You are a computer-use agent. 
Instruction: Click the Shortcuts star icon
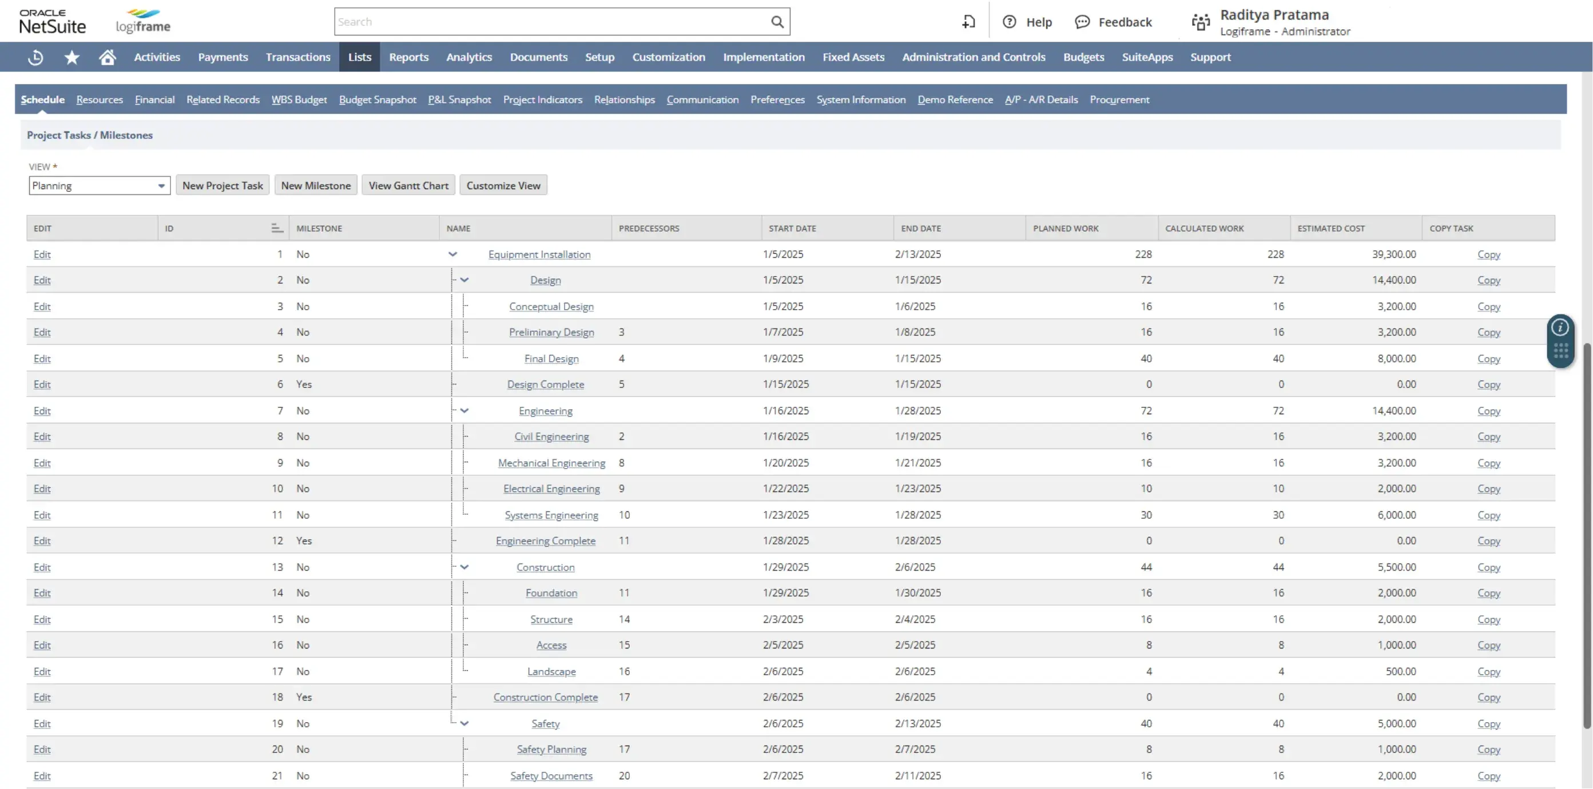(71, 58)
